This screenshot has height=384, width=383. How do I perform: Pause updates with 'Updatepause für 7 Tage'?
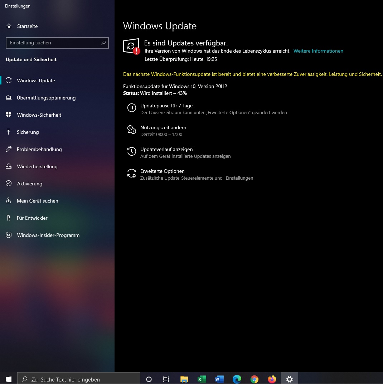tap(166, 106)
